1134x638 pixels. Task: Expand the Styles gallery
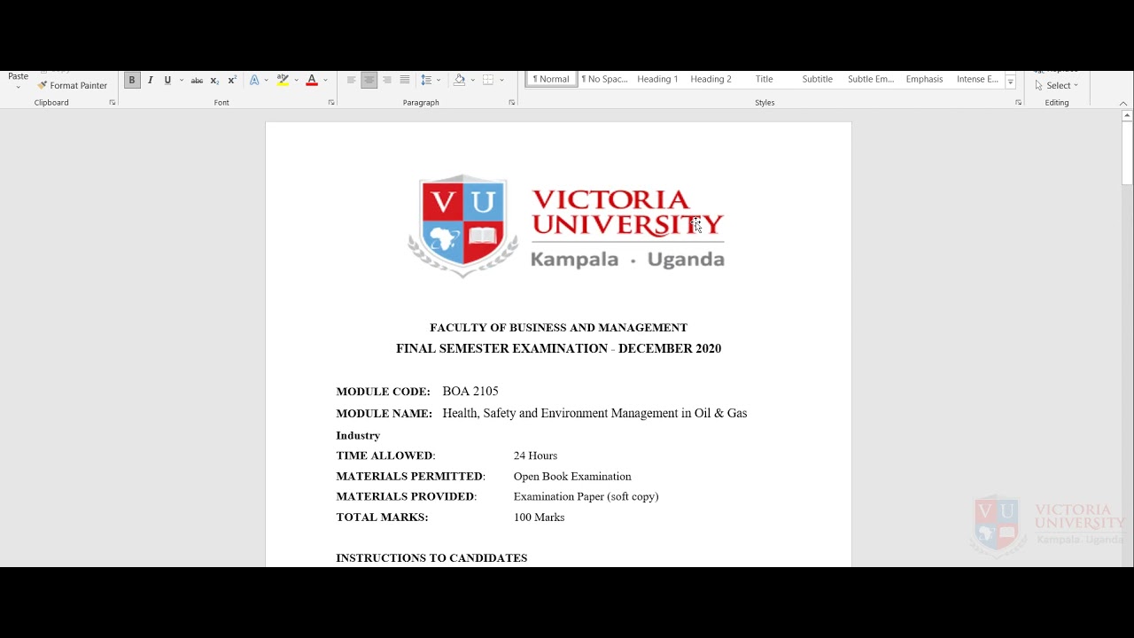[1010, 82]
